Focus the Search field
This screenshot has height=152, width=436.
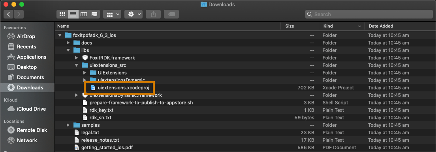coord(369,14)
